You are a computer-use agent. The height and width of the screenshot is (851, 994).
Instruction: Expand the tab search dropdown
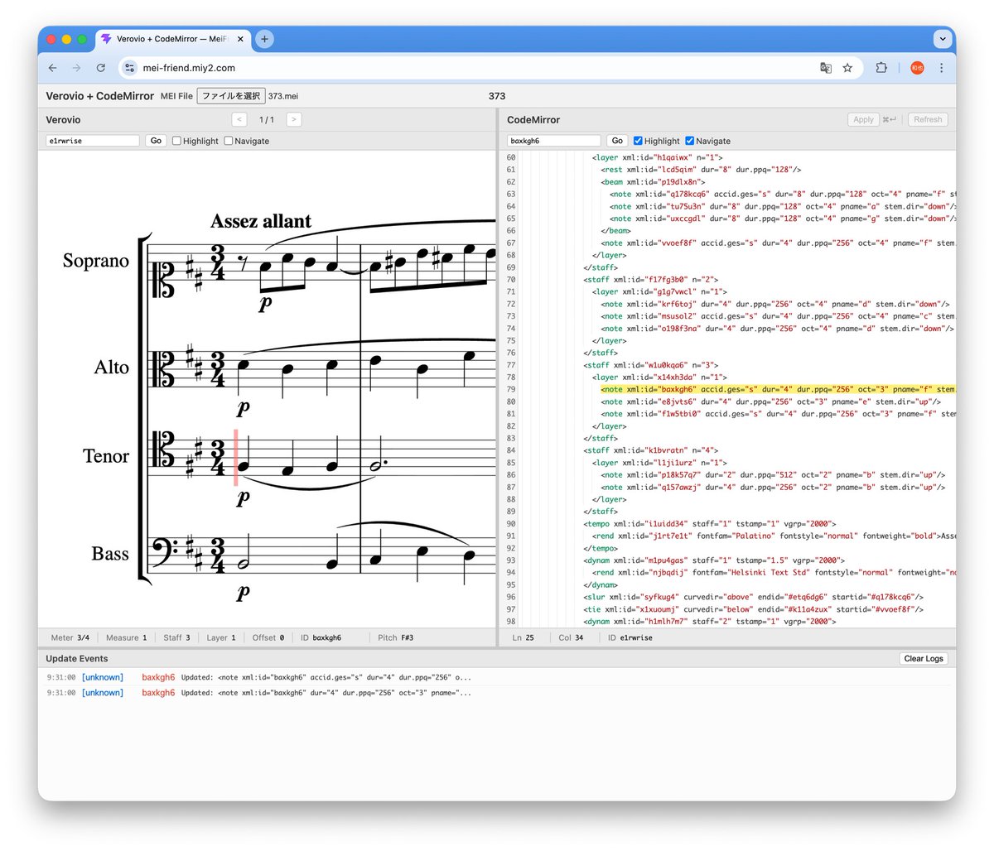[942, 39]
